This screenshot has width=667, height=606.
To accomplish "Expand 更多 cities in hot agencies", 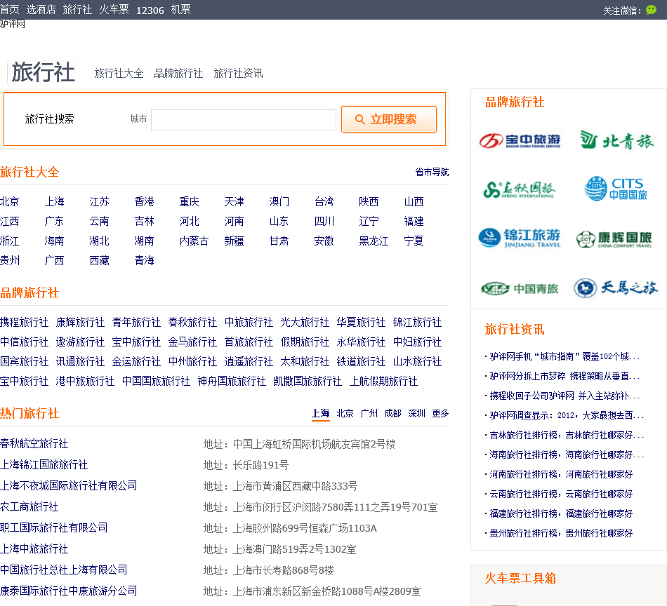I will click(440, 413).
